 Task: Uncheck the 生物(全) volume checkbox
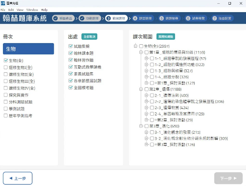(x=6, y=61)
